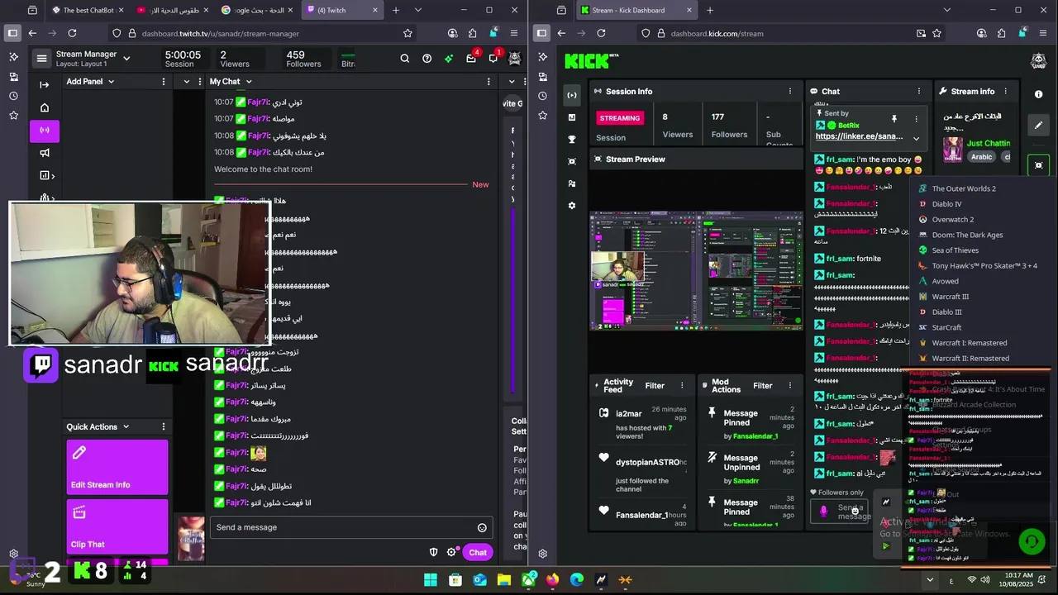This screenshot has width=1058, height=595.
Task: Open the Twitch profile avatar menu
Action: click(514, 59)
